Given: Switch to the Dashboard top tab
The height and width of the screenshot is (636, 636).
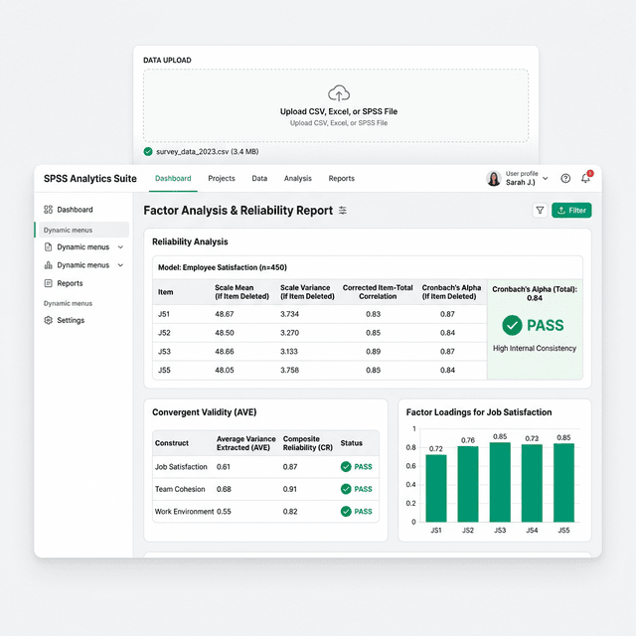Looking at the screenshot, I should (173, 178).
